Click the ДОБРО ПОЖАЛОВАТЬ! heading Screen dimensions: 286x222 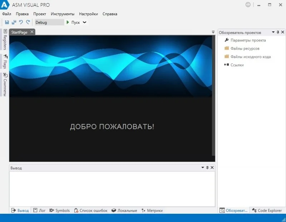point(112,127)
